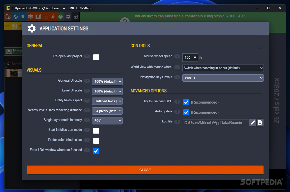Open Nearby levels rendering distance dropdown
The height and width of the screenshot is (192, 290).
coord(107,111)
